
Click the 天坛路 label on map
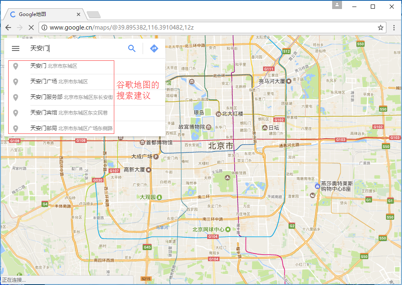217,171
